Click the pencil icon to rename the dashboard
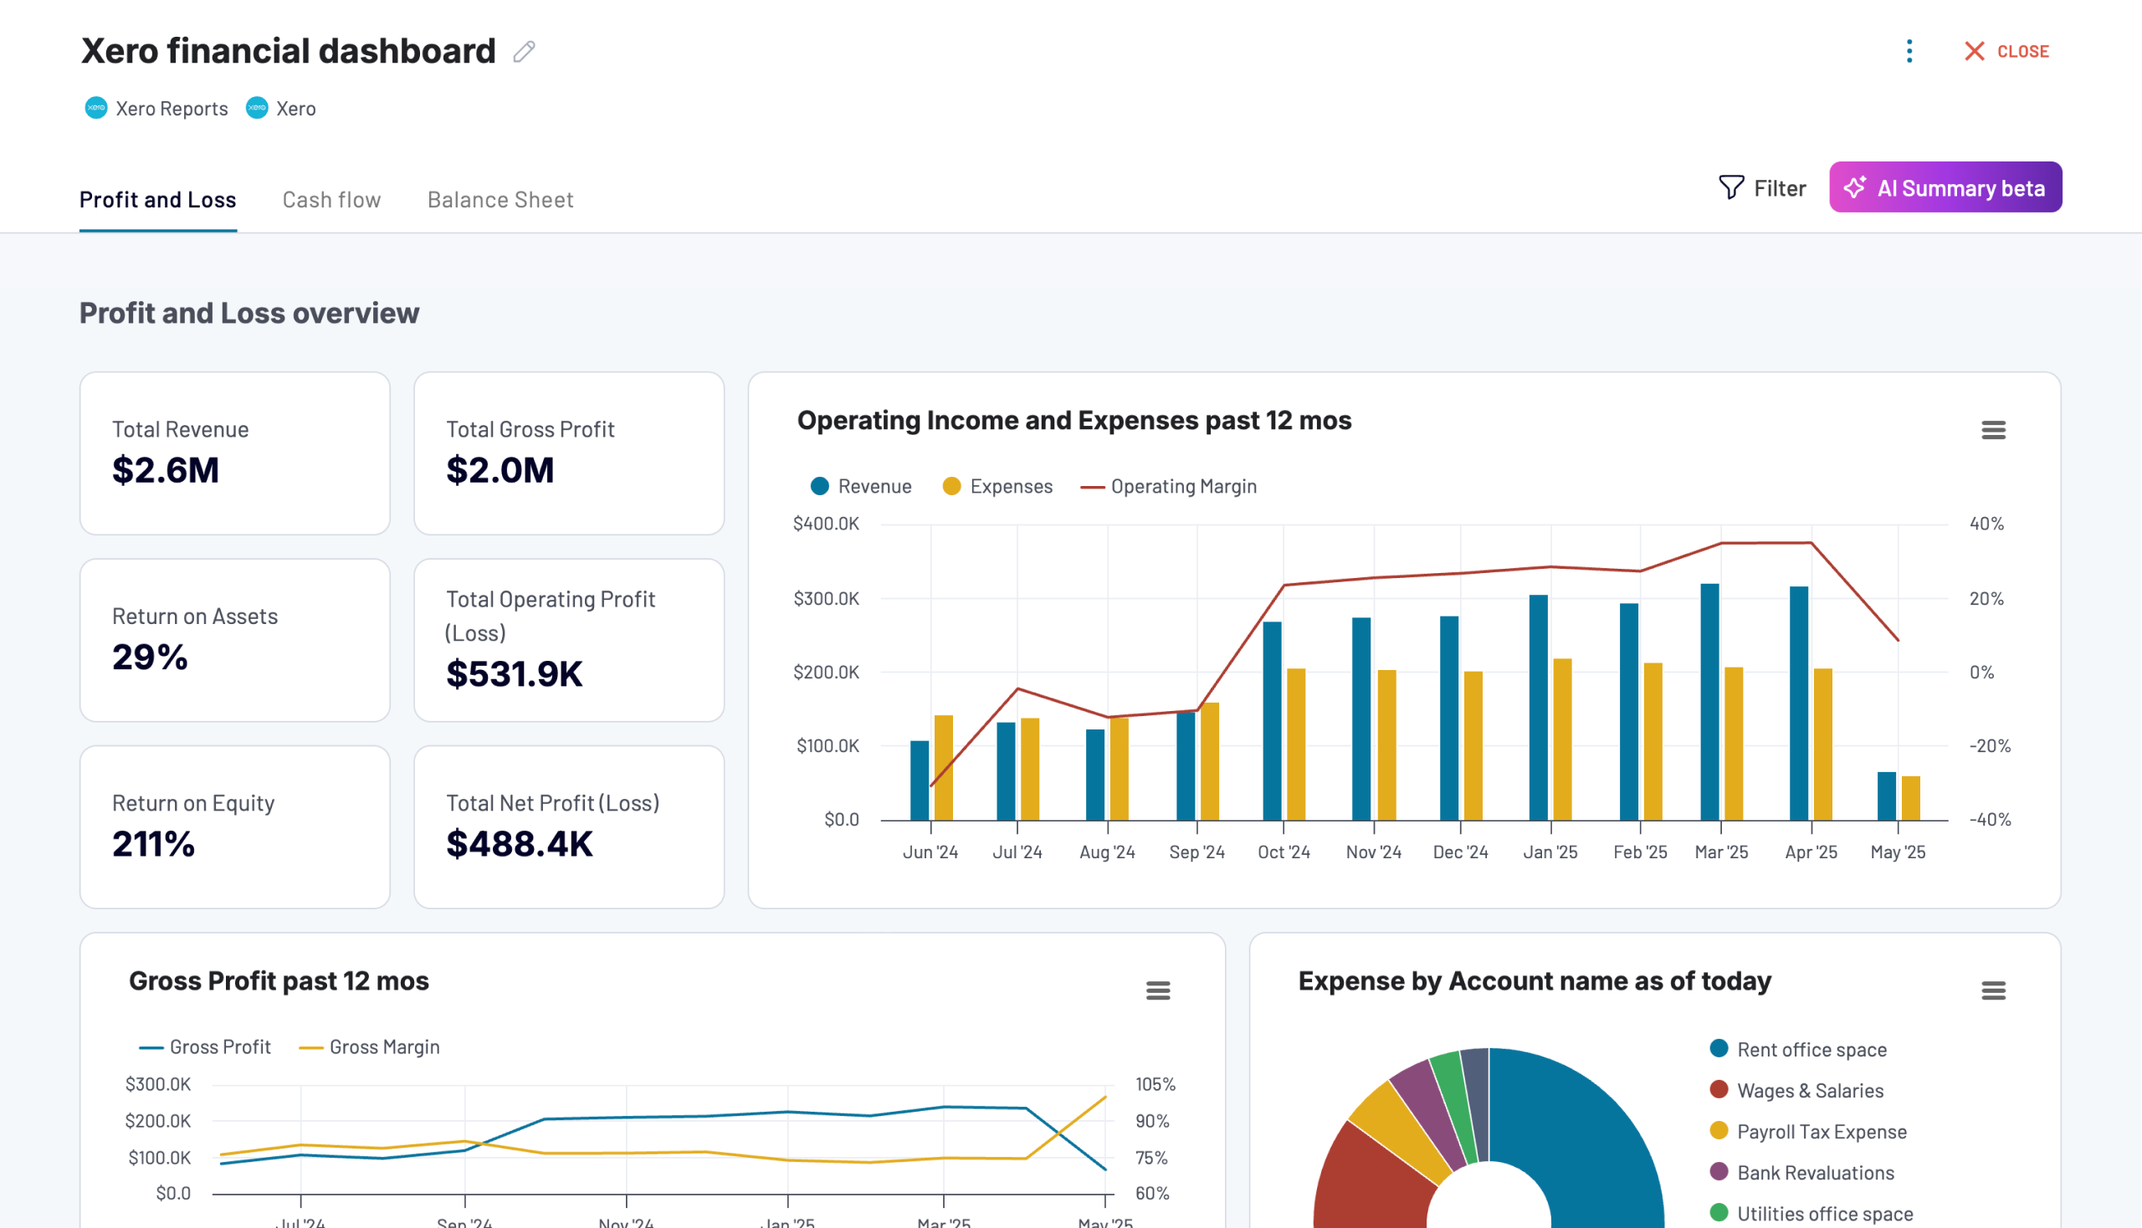This screenshot has width=2142, height=1228. (525, 52)
